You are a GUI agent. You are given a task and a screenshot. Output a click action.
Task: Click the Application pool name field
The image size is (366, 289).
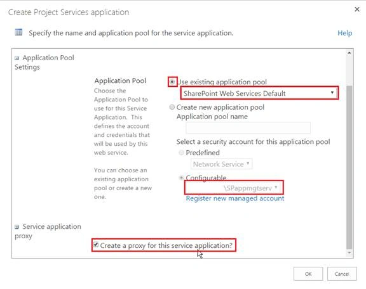pyautogui.click(x=248, y=127)
